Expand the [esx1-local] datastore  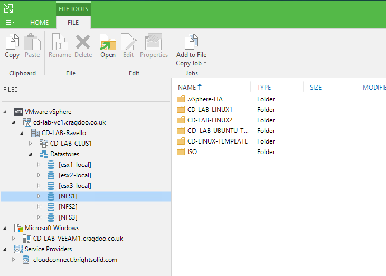39,164
